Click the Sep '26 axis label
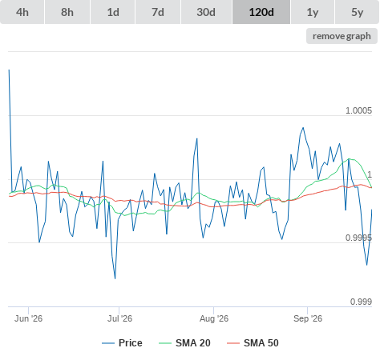The image size is (380, 364). click(308, 318)
